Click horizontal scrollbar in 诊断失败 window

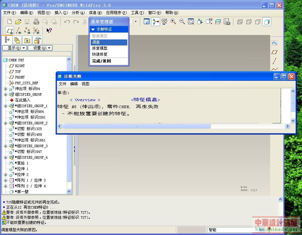point(137,126)
